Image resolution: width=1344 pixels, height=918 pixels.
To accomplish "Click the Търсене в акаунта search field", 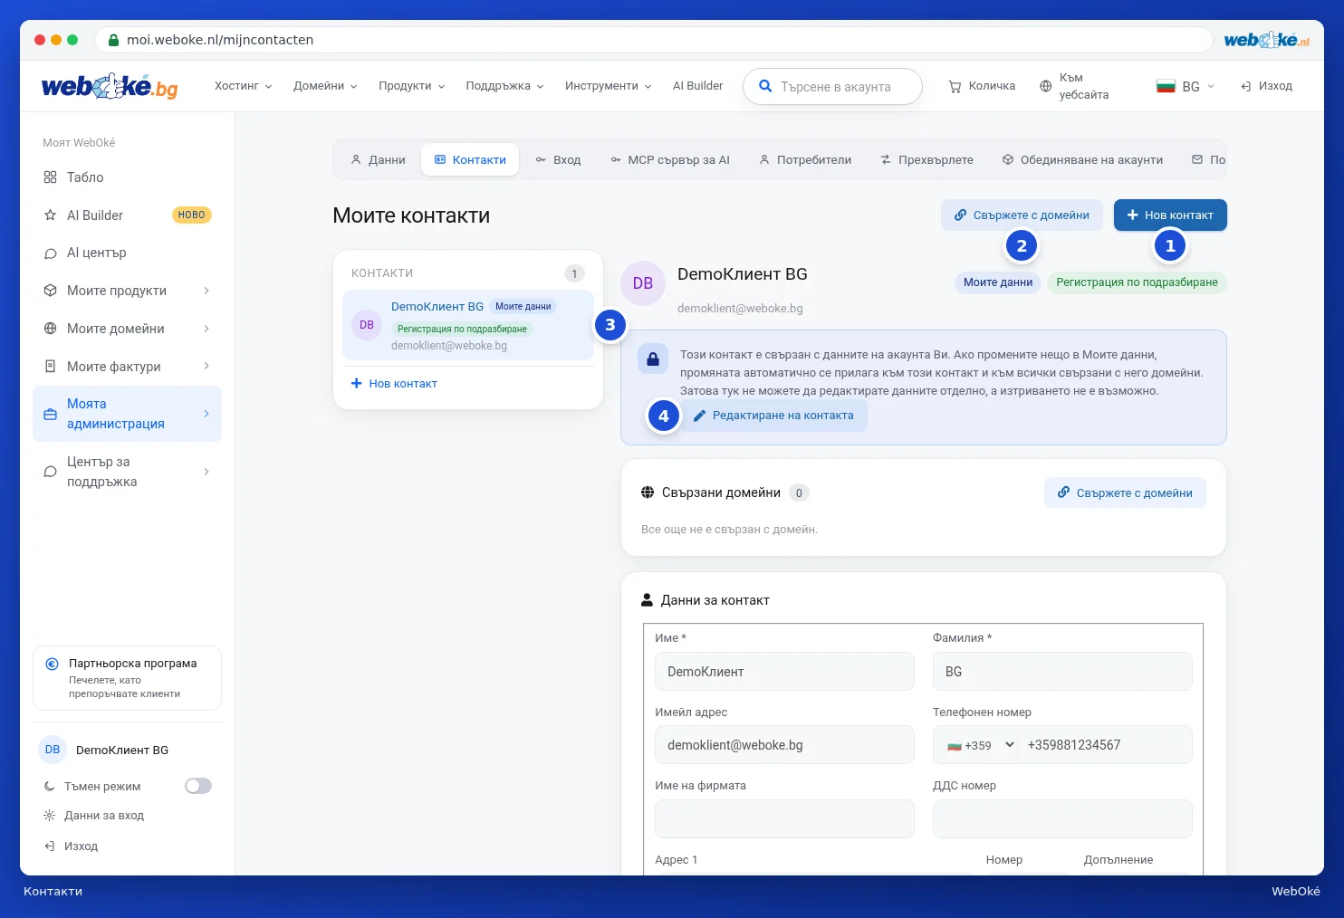I will coord(832,86).
